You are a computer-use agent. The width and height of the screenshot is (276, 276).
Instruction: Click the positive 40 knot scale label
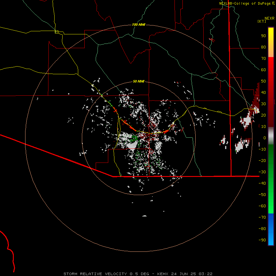263,92
